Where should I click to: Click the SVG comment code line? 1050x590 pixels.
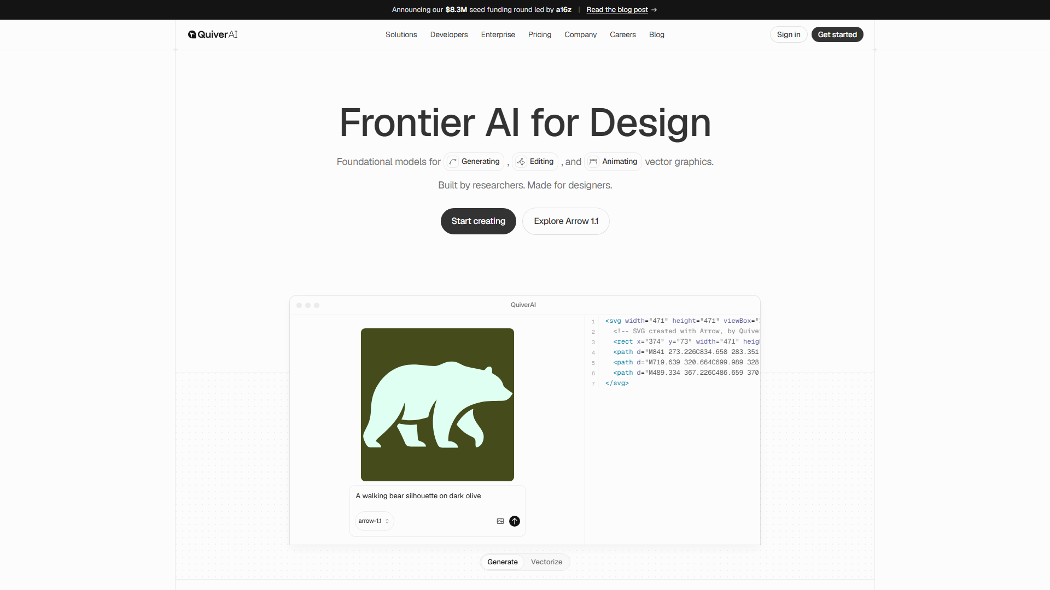(x=686, y=331)
